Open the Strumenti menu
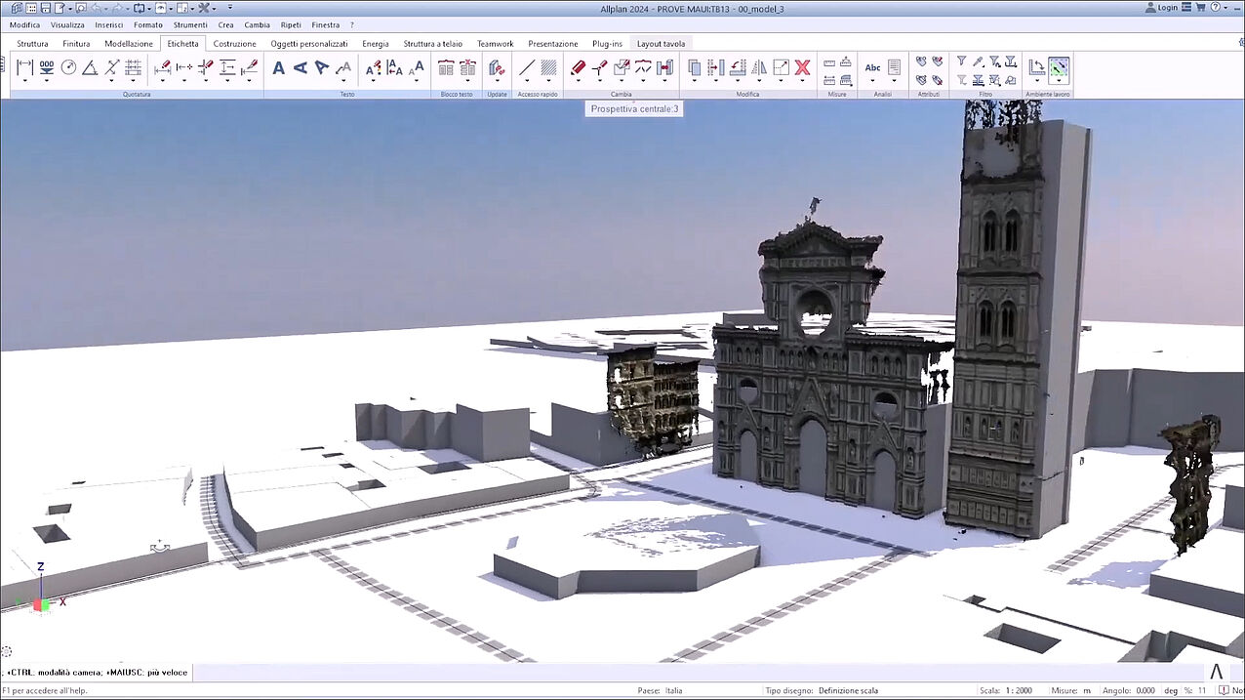Screen dimensions: 1245x700 (x=190, y=24)
